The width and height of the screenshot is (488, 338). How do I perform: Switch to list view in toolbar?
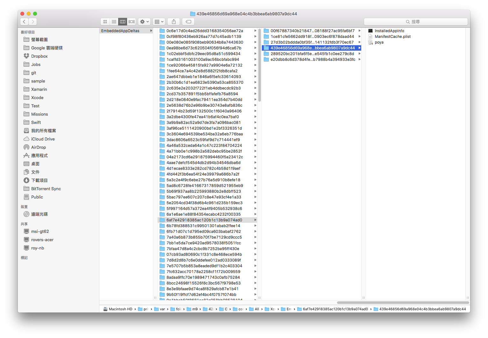point(114,22)
